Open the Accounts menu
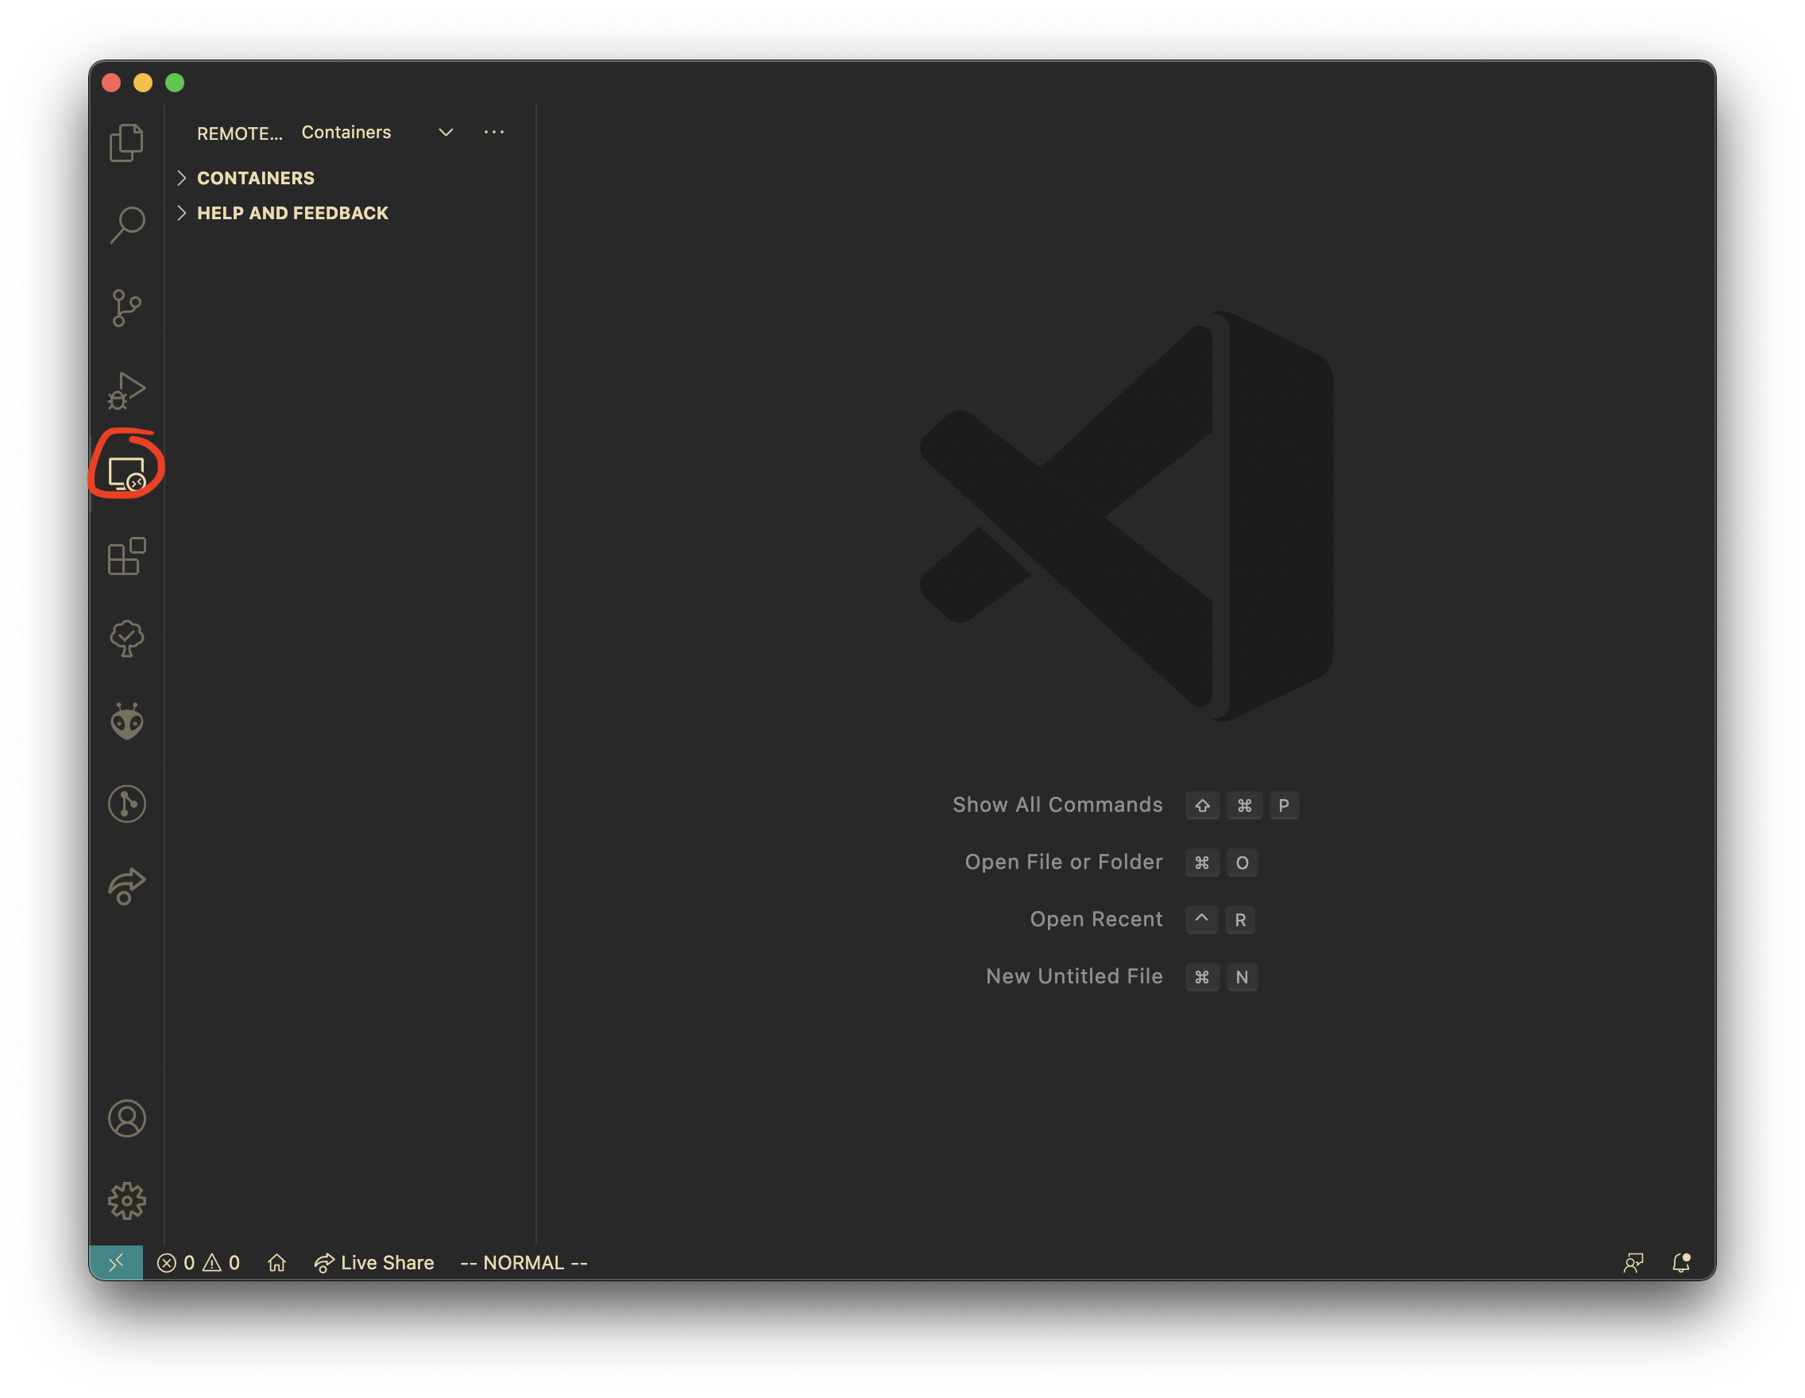 pyautogui.click(x=126, y=1119)
